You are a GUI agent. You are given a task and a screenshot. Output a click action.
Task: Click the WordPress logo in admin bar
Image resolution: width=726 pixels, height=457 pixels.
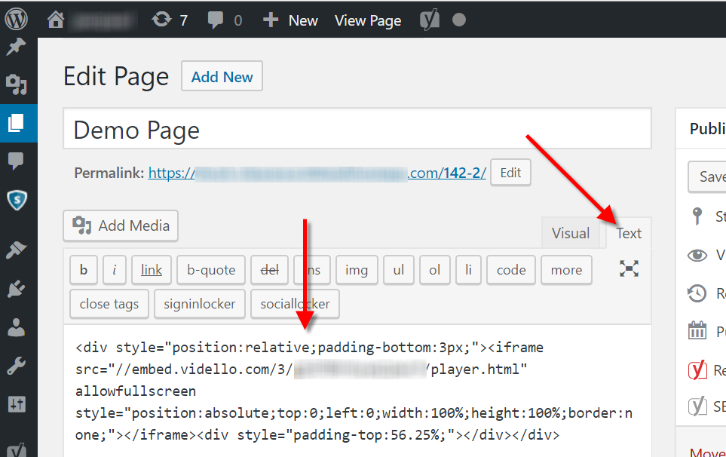tap(17, 19)
